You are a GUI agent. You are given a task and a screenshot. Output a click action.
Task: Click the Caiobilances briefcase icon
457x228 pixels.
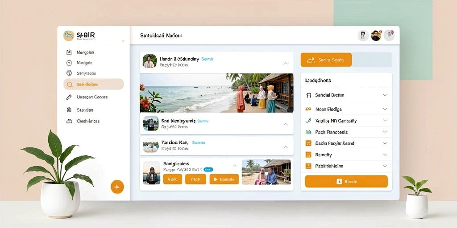pos(69,121)
